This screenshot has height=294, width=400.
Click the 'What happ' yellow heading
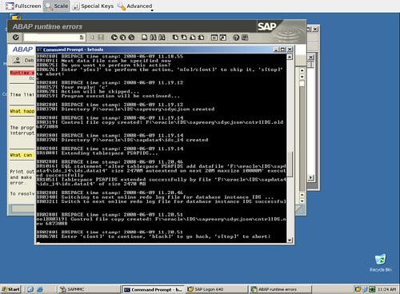pos(22,111)
